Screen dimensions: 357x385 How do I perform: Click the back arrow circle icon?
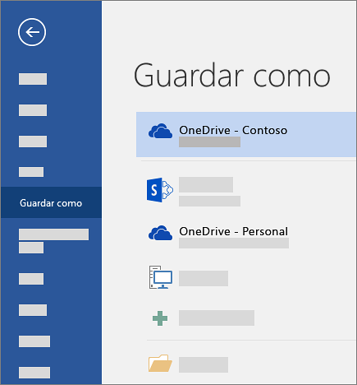click(32, 32)
